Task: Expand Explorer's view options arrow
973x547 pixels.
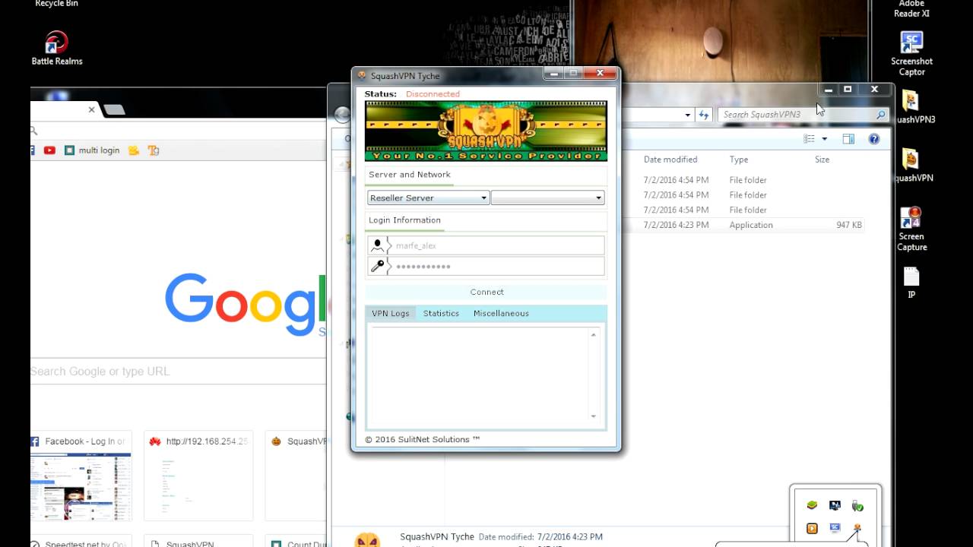Action: (824, 139)
